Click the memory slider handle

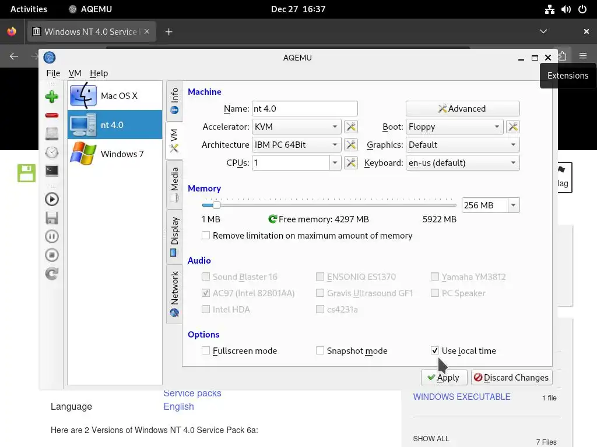[216, 205]
